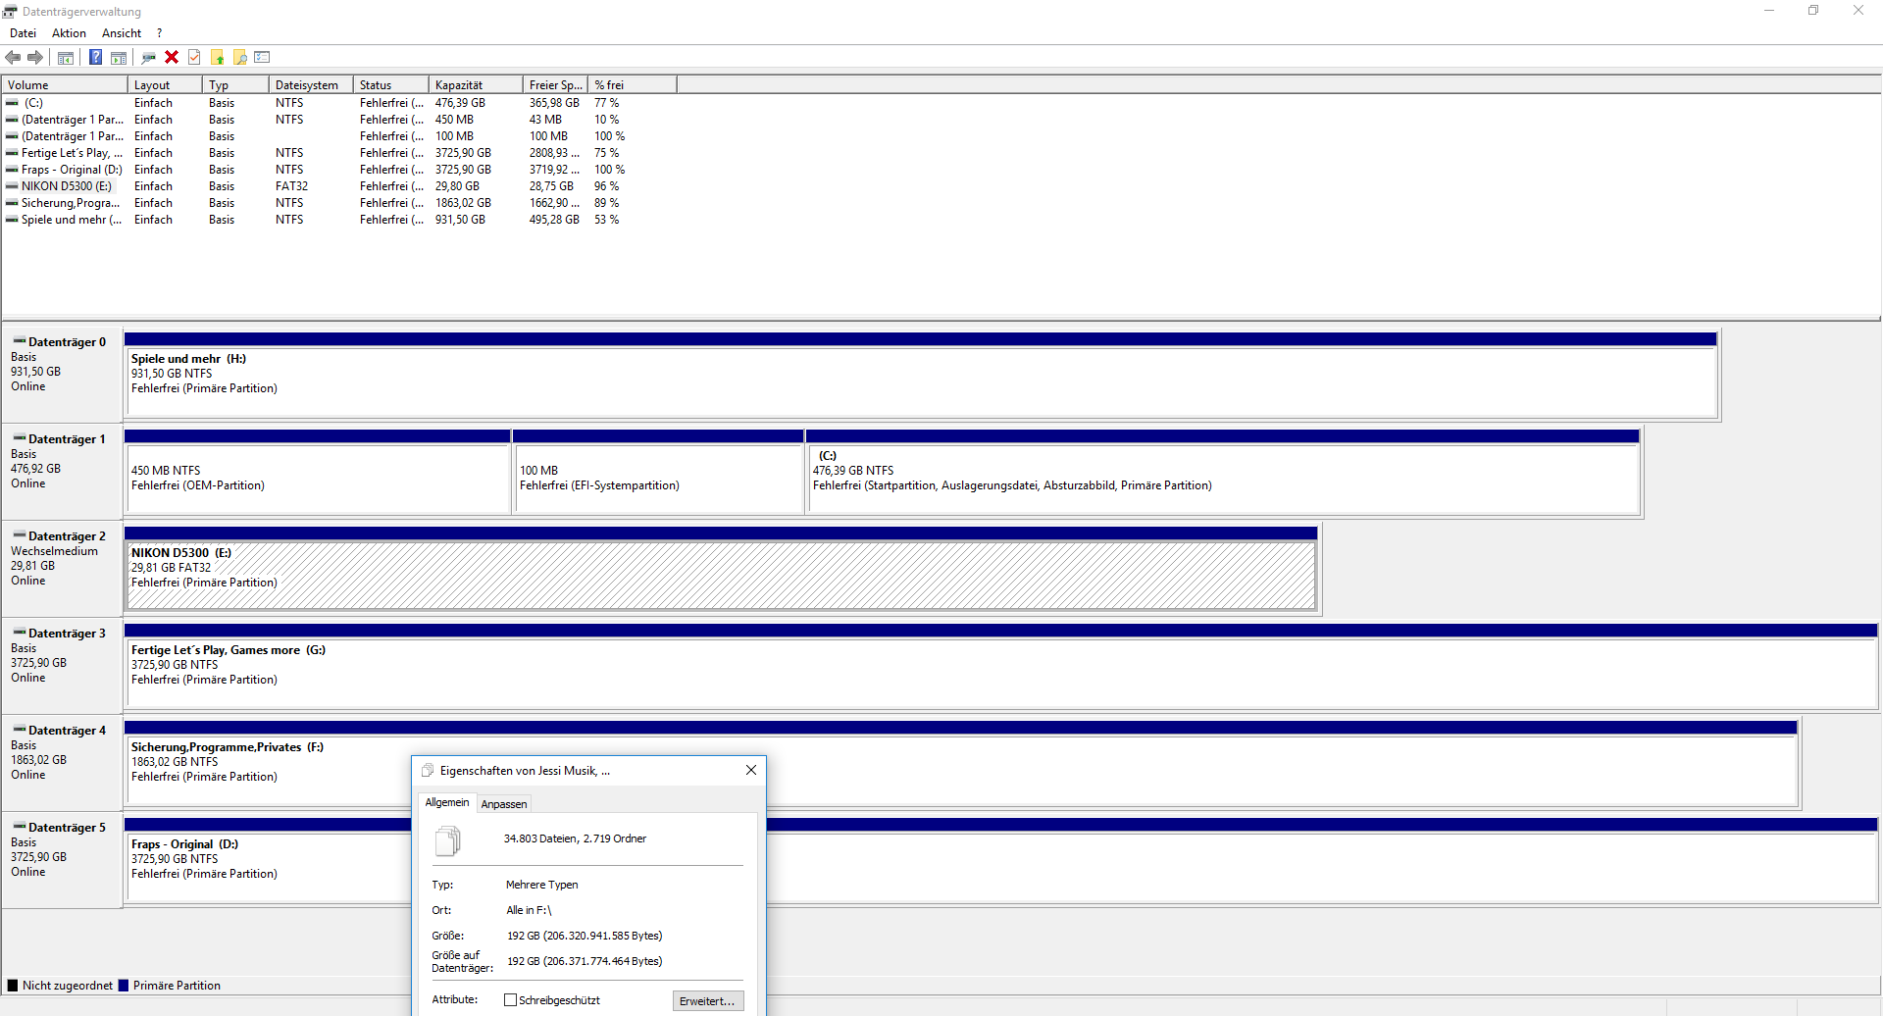Viewport: 1883px width, 1016px height.
Task: Sort by the Dateisystem column header
Action: [x=311, y=85]
